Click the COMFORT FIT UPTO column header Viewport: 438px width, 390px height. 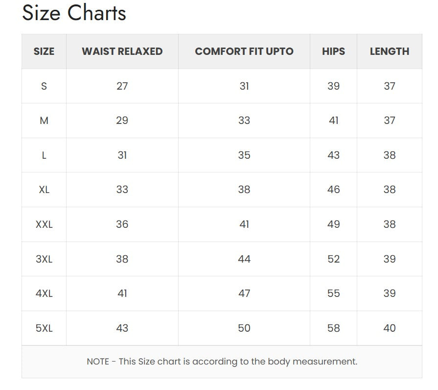(244, 51)
